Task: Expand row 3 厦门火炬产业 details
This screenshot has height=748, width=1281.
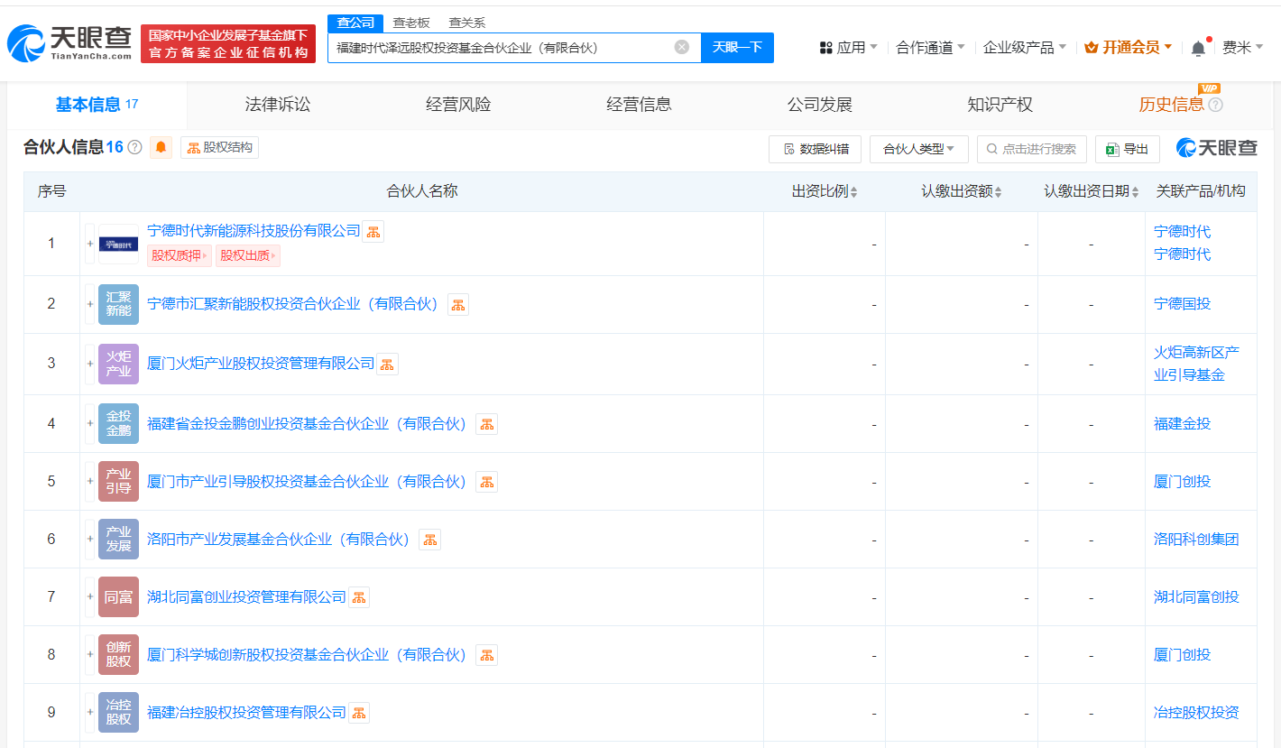Action: click(89, 364)
